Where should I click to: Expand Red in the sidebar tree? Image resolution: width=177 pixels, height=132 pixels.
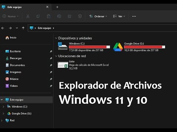click(1, 120)
